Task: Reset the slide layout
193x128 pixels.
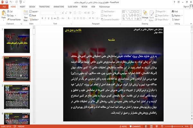Action: point(33,16)
